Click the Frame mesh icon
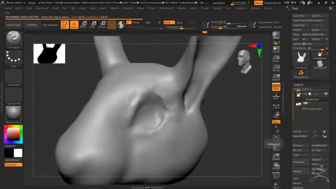The height and width of the screenshot is (189, 336). [276, 137]
